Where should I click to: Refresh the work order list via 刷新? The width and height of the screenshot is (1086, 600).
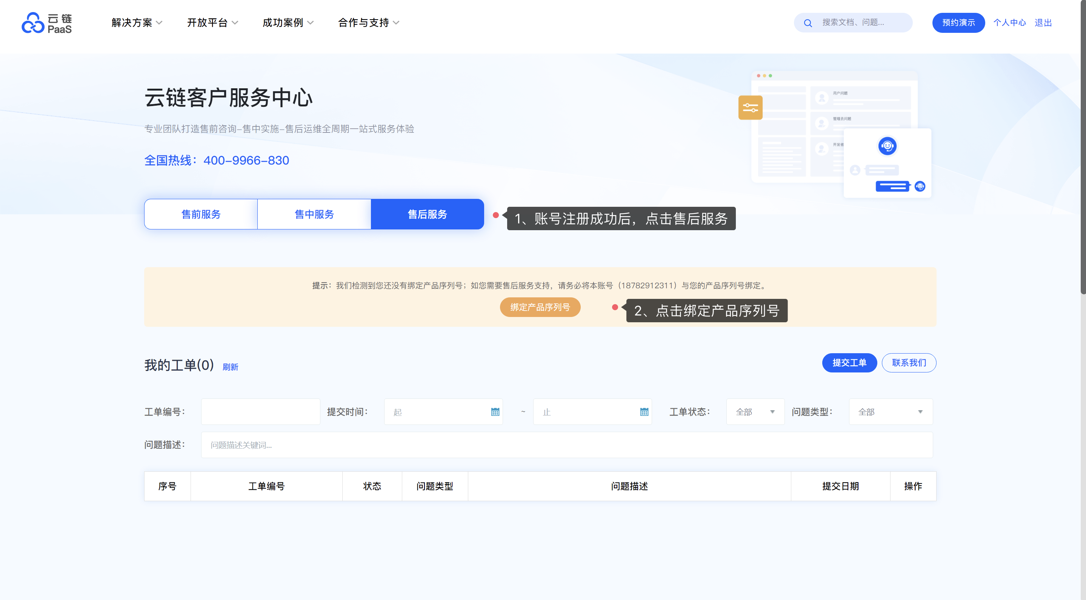(x=230, y=367)
